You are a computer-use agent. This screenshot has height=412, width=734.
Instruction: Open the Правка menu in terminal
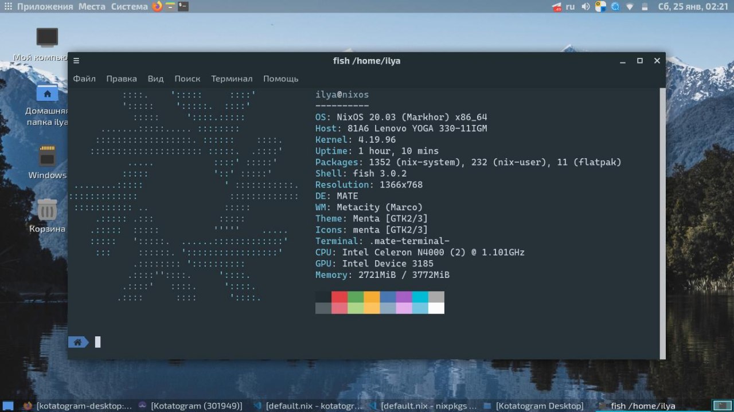pos(122,79)
